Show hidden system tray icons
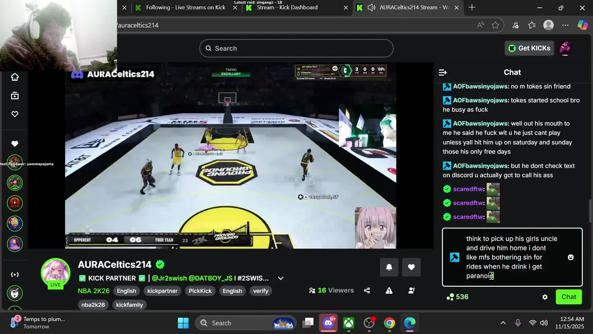 (503, 323)
